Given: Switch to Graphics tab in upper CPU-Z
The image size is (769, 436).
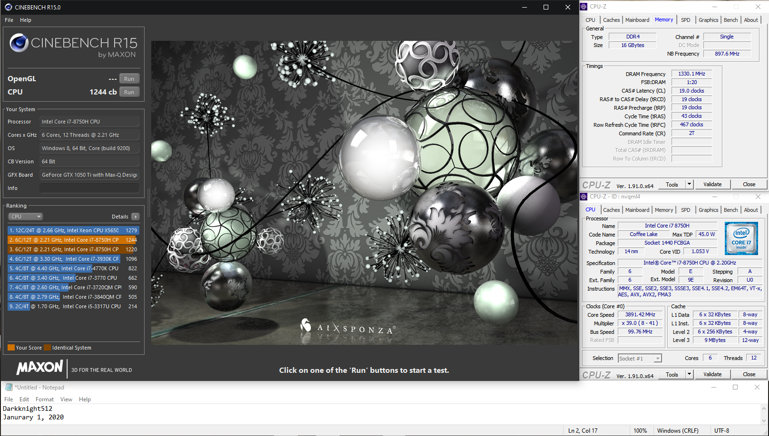Looking at the screenshot, I should click(708, 20).
